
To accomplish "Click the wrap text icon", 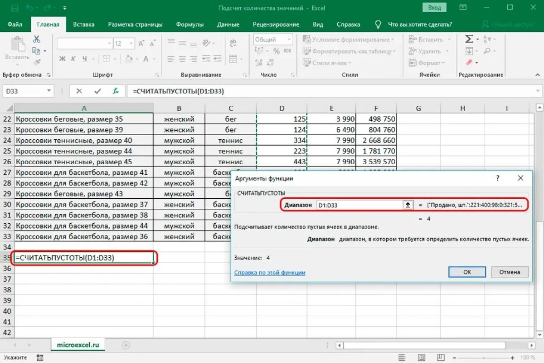I will 233,44.
